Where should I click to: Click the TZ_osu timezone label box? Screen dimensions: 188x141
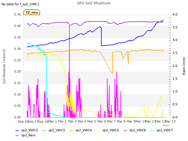point(32,12)
